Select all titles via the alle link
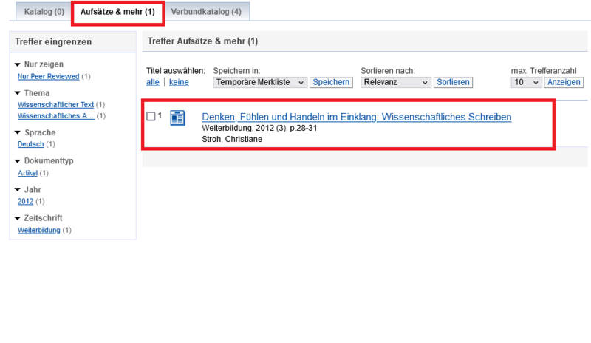This screenshot has height=343, width=591. point(152,83)
